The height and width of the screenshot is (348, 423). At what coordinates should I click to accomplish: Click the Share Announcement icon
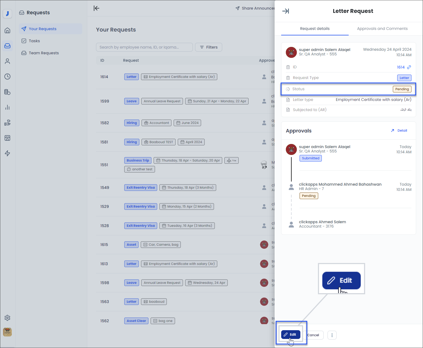238,8
